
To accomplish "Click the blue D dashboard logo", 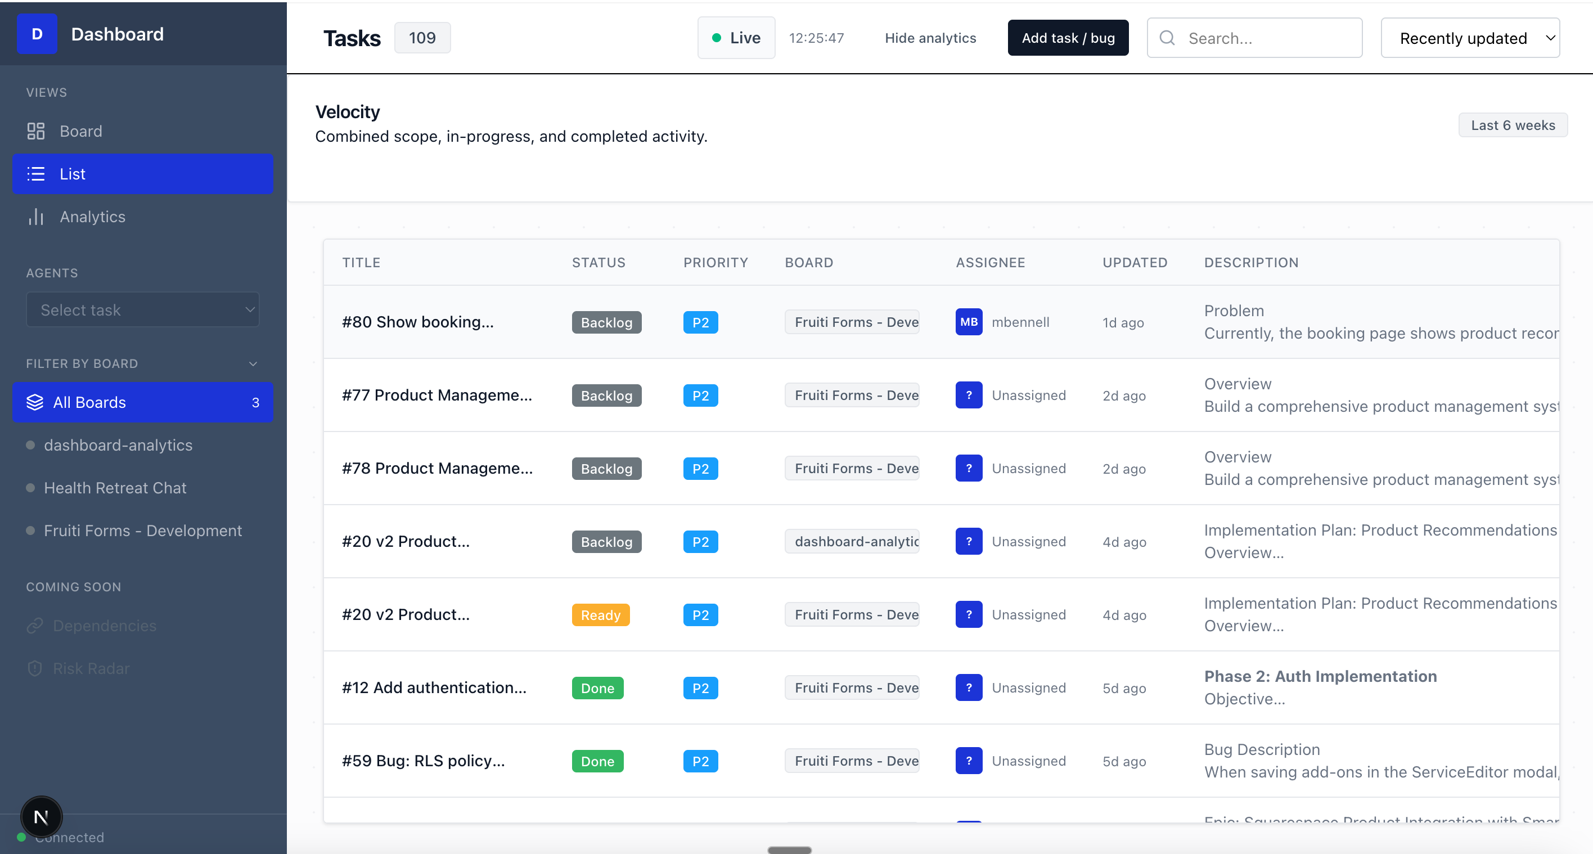I will [37, 34].
